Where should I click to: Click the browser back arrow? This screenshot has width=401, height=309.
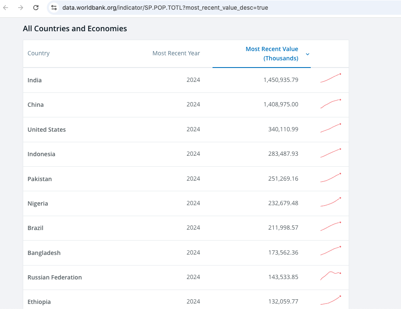click(x=6, y=8)
